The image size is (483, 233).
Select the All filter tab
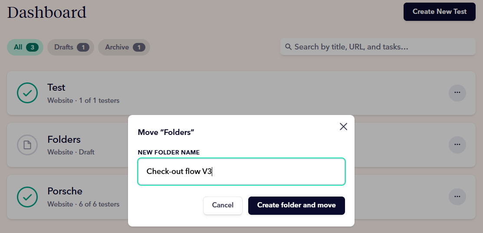[x=25, y=47]
